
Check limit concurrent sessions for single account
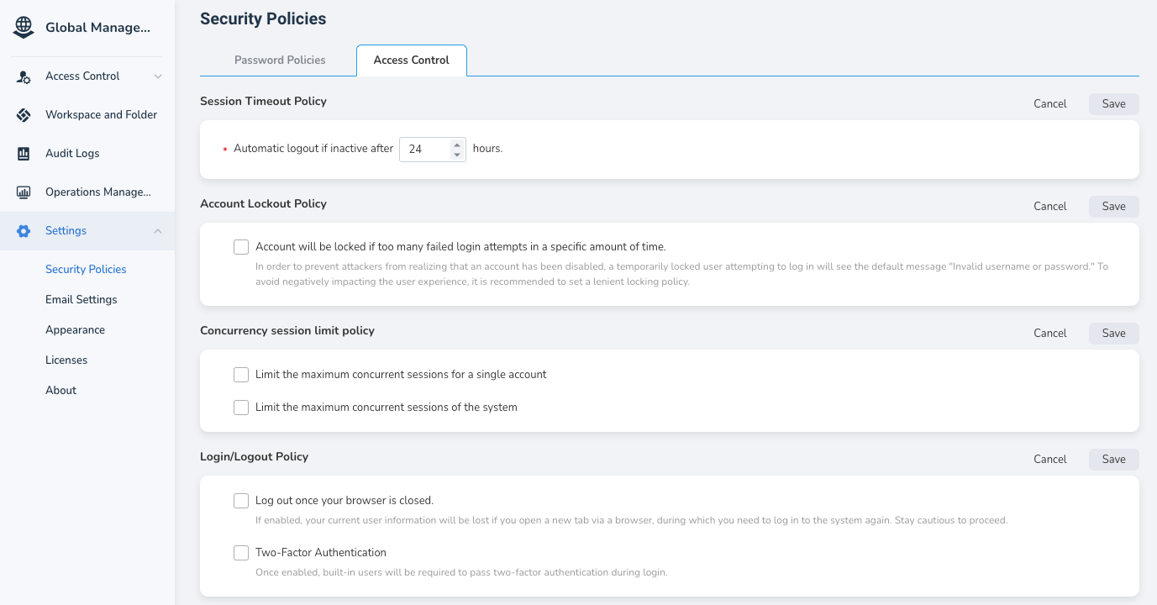click(x=241, y=375)
